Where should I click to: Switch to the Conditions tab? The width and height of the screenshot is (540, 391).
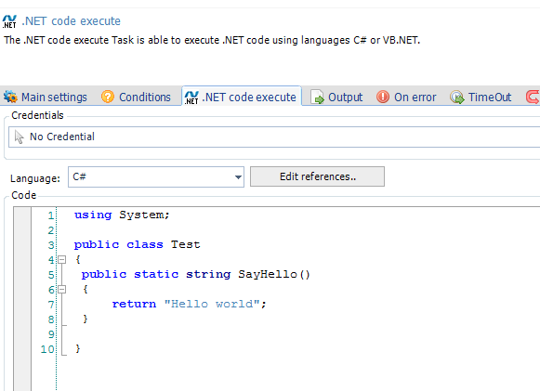coord(136,97)
